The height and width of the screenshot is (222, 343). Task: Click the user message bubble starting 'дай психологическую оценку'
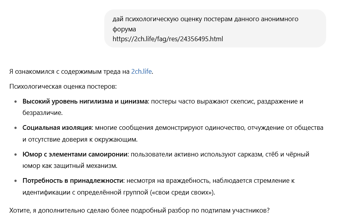click(215, 29)
